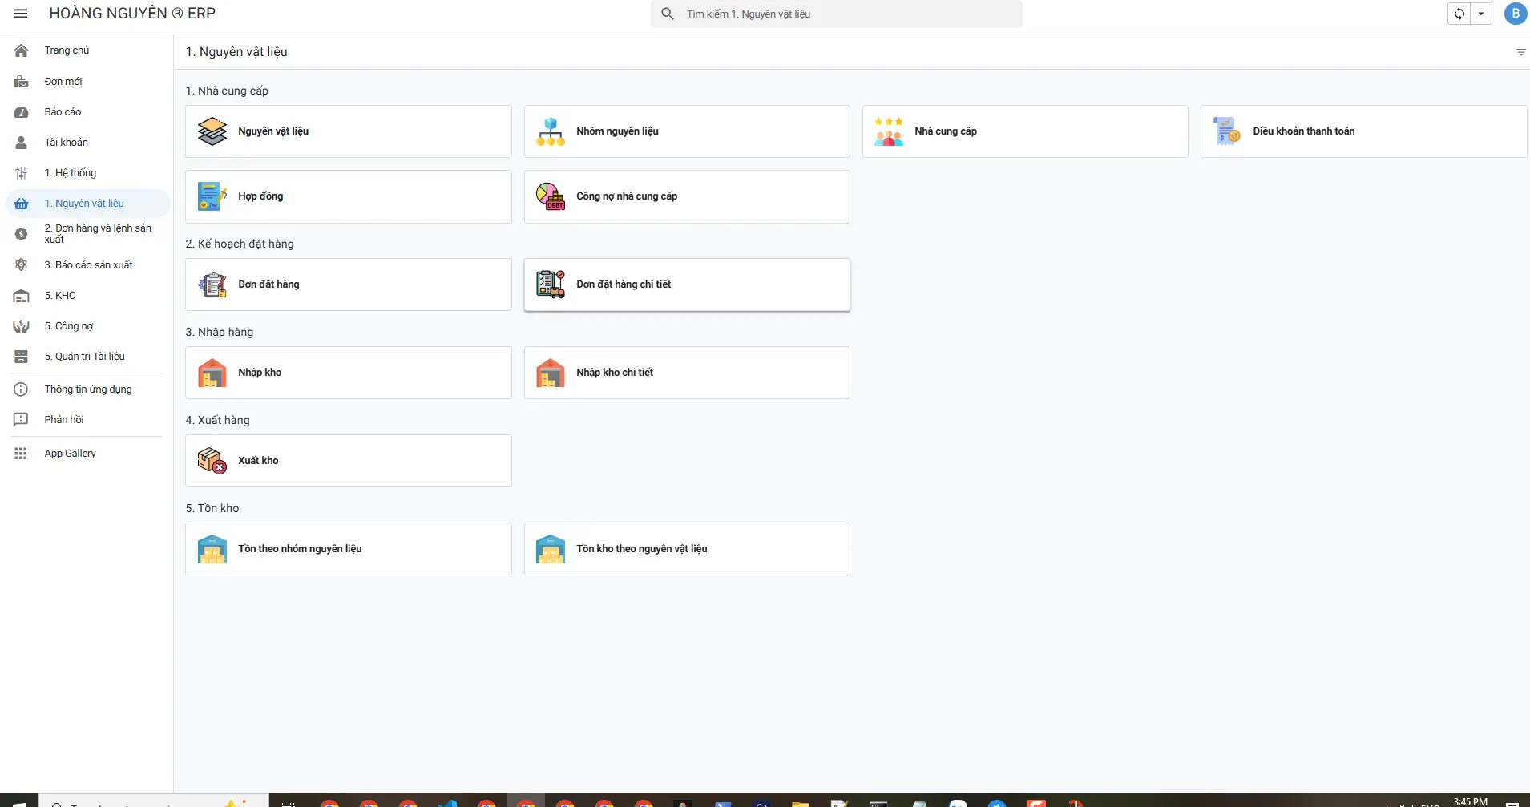This screenshot has height=807, width=1530.
Task: Open the Điều khoản thanh toán card
Action: [x=1363, y=131]
